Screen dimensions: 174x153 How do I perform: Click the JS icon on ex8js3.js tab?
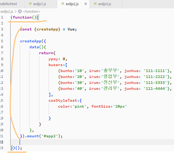[x=95, y=4]
